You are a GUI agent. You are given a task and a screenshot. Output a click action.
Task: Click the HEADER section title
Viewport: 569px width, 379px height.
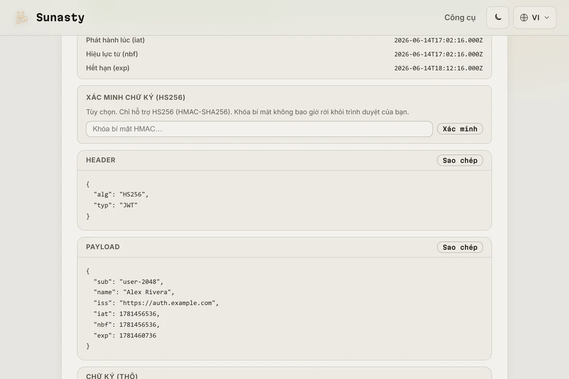(100, 160)
